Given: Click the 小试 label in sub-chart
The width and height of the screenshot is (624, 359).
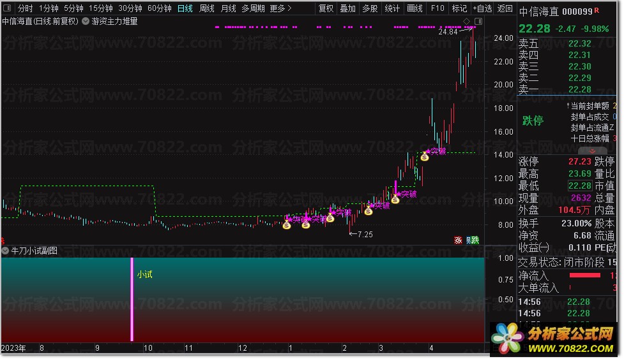Looking at the screenshot, I should click(144, 274).
